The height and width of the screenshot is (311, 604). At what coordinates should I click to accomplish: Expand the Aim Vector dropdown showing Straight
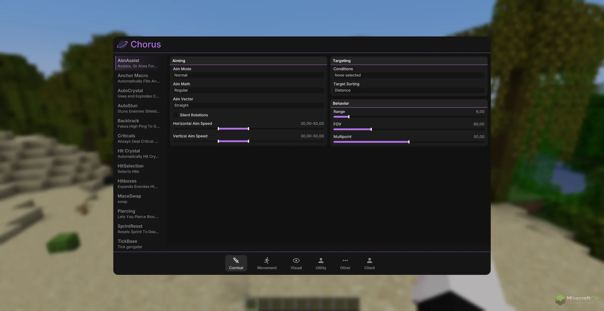tap(248, 105)
